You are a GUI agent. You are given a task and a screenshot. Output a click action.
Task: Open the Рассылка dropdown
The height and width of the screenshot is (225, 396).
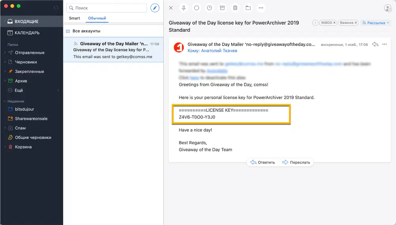(x=375, y=23)
